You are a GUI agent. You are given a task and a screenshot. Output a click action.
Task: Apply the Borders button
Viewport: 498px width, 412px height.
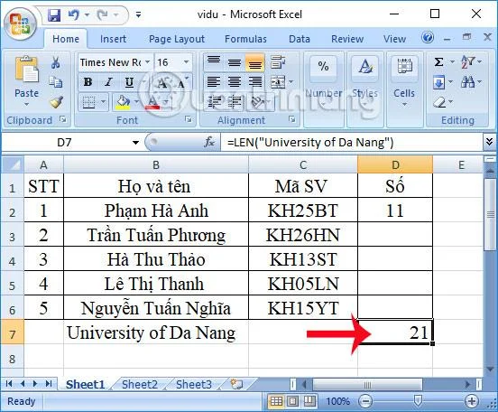click(88, 102)
